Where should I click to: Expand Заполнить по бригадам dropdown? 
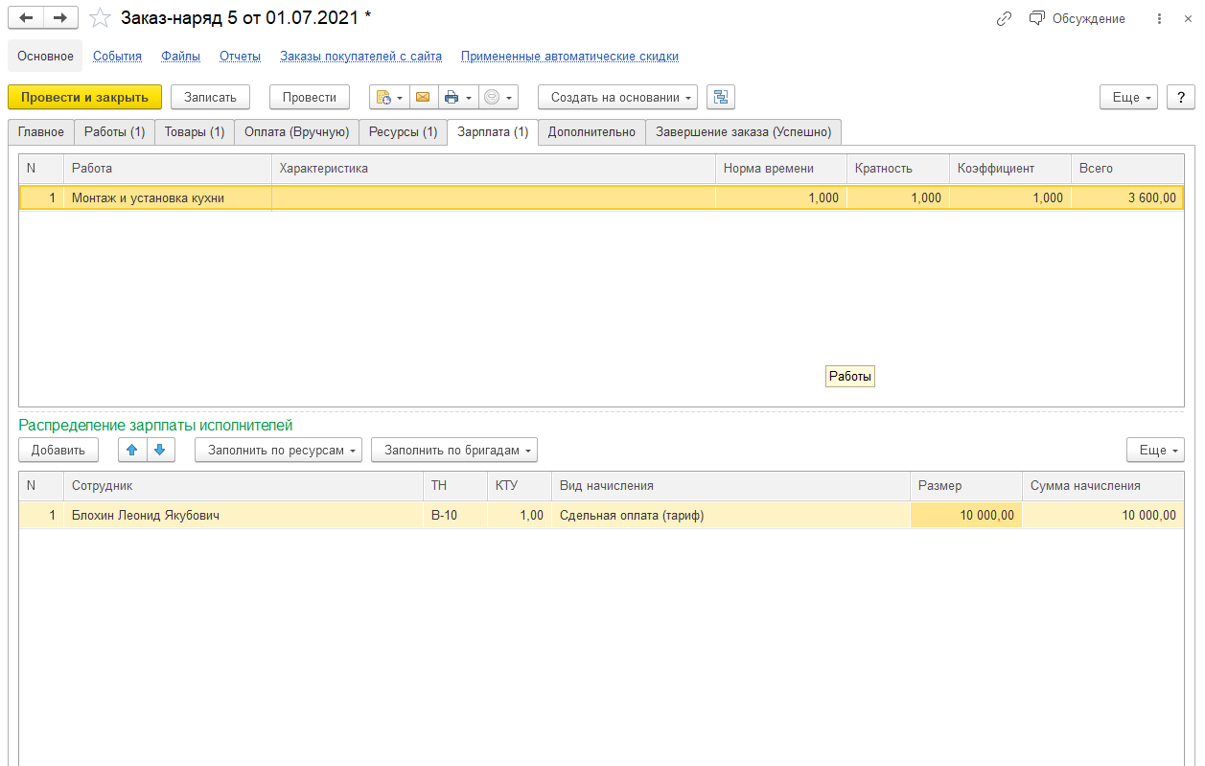click(x=454, y=450)
